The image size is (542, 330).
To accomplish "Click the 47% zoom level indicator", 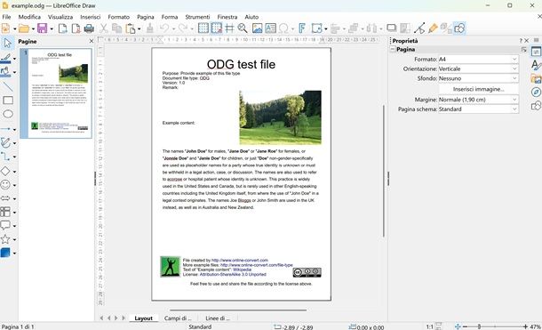I will point(535,326).
